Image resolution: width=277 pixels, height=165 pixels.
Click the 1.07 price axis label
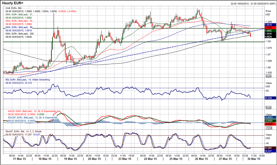(x=268, y=55)
